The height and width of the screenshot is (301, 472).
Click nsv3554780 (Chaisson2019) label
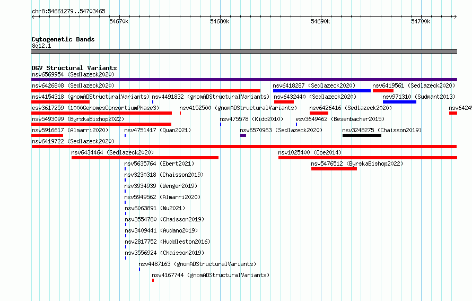164,219
